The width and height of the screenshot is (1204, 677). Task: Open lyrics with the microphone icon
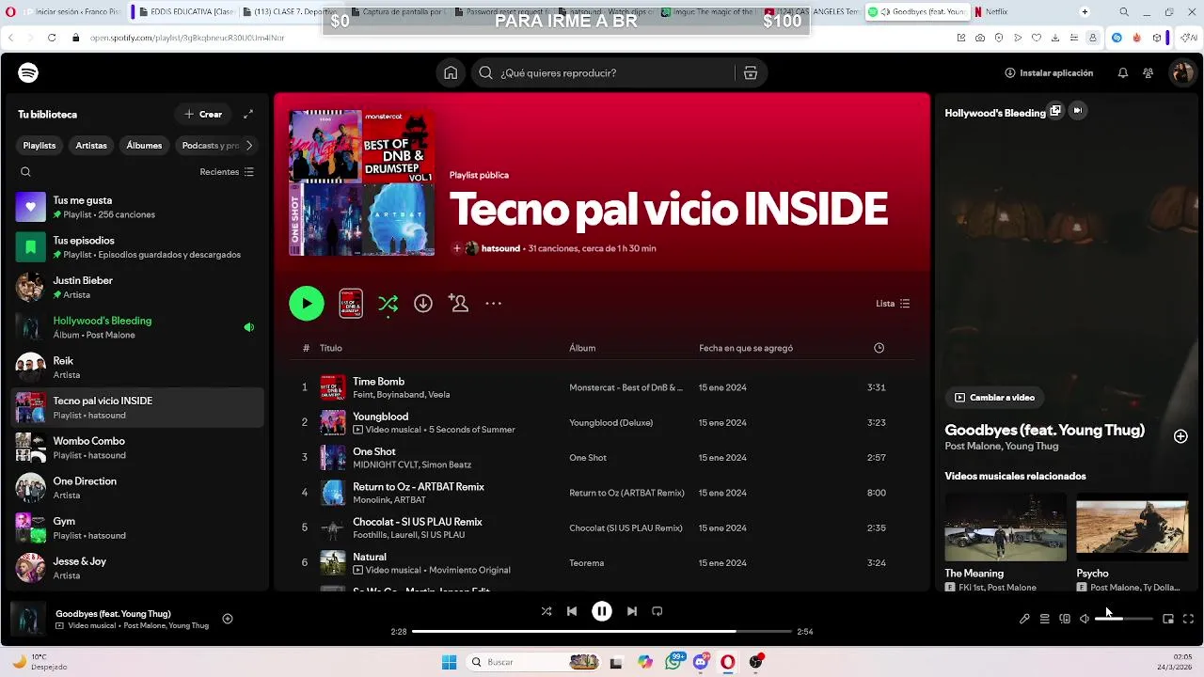click(1024, 619)
